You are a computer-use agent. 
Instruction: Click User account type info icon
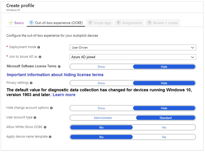click(x=35, y=117)
